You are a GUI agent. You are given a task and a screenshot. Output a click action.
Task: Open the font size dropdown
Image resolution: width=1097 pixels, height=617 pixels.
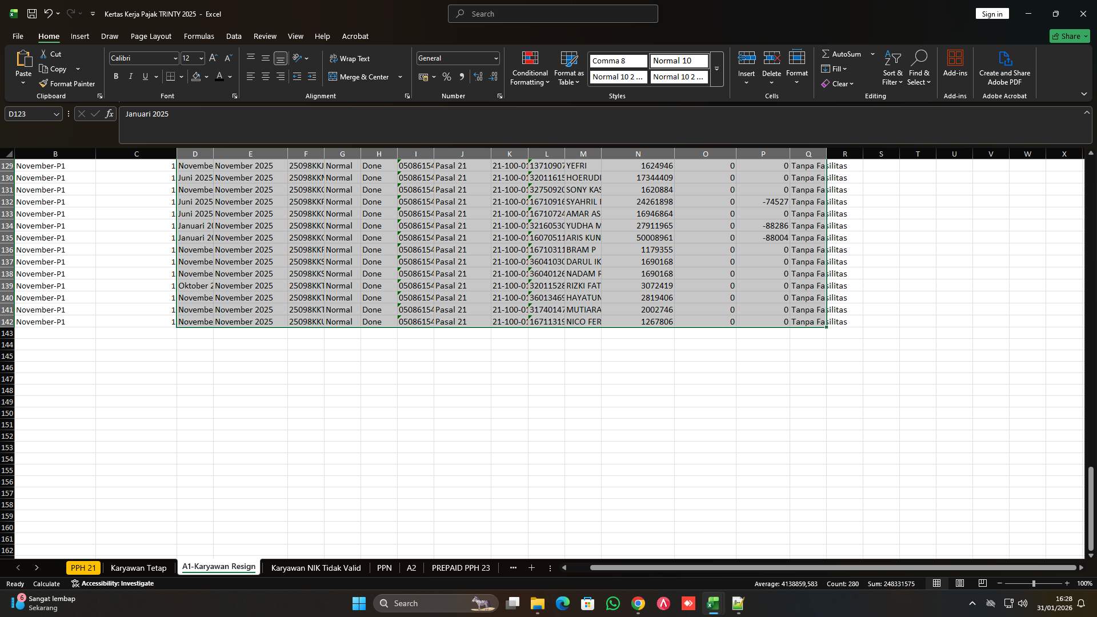click(x=201, y=58)
